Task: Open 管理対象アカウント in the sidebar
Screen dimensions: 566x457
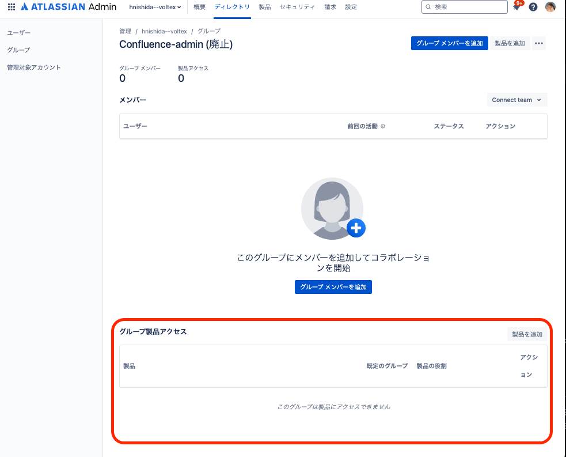Action: click(x=34, y=67)
